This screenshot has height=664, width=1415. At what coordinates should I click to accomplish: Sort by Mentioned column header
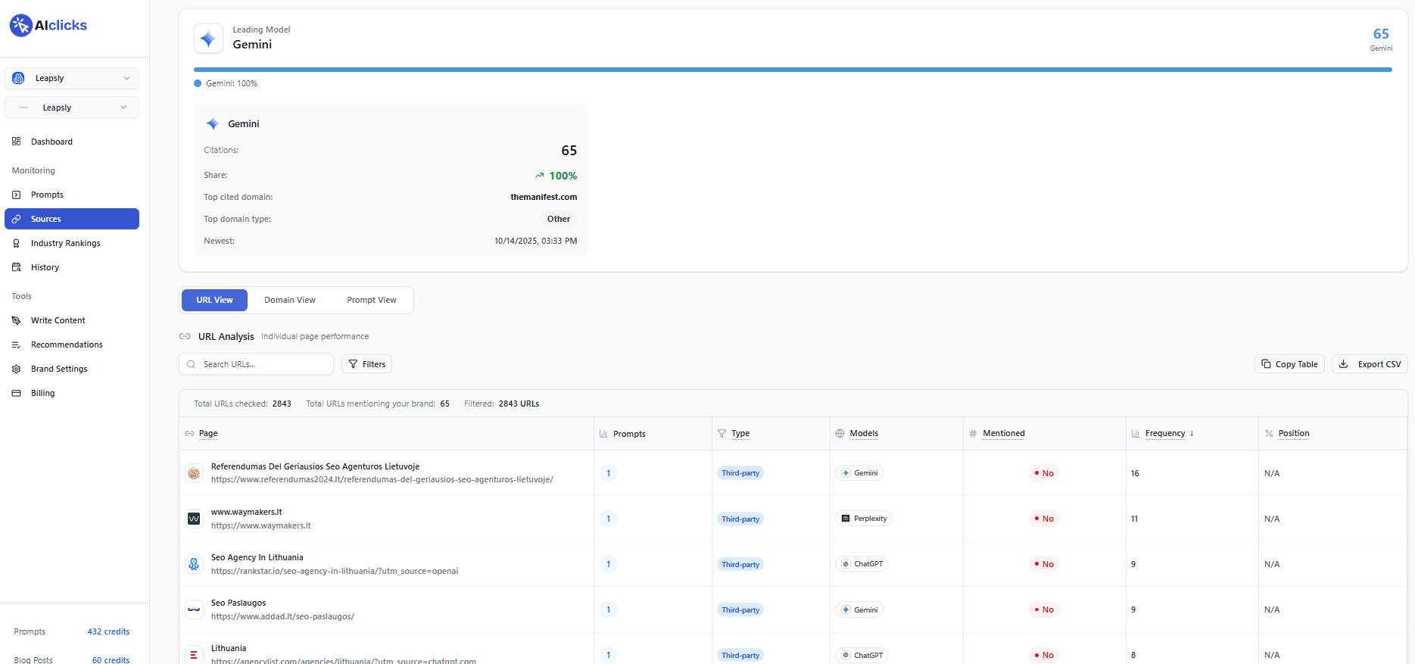pyautogui.click(x=1004, y=434)
